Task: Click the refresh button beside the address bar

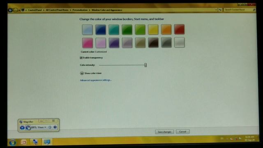Action: click(220, 10)
